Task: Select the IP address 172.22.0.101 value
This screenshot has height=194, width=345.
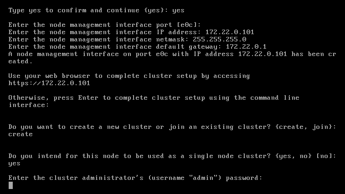Action: pyautogui.click(x=230, y=32)
